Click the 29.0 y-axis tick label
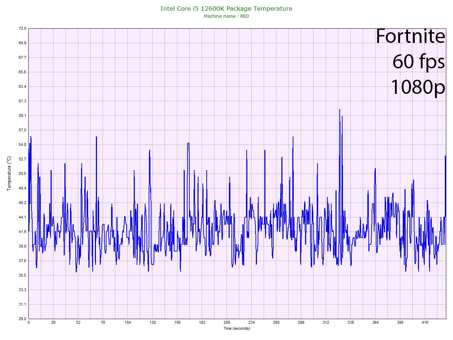 pyautogui.click(x=22, y=319)
